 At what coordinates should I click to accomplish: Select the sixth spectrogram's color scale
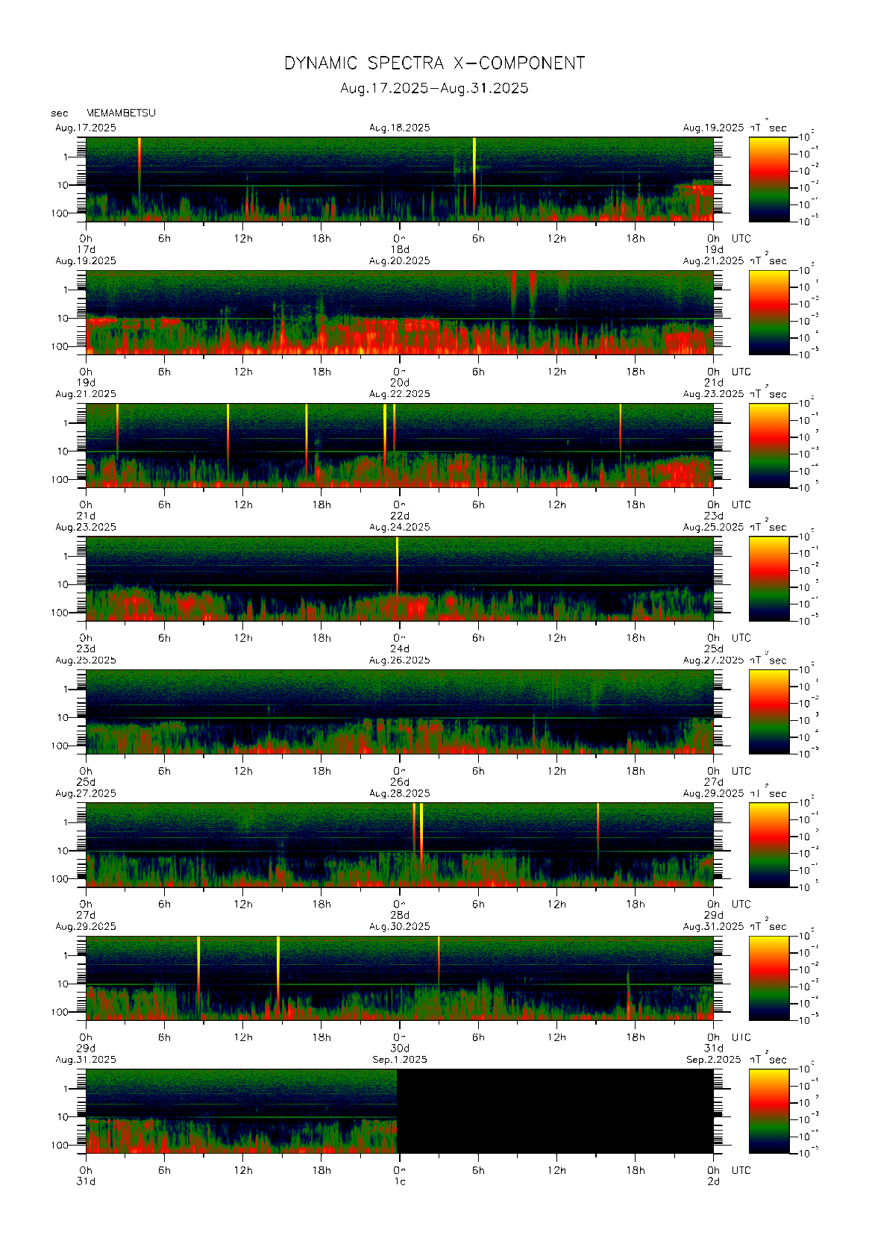coord(768,845)
